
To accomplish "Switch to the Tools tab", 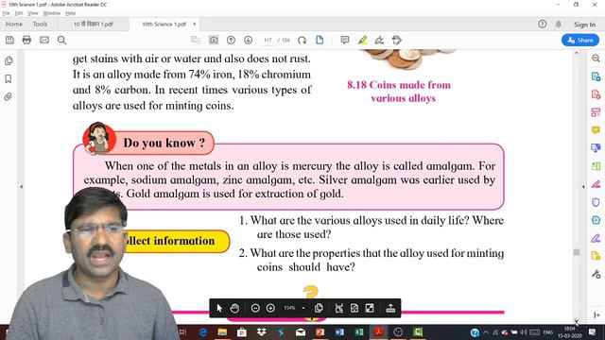I will coord(40,24).
